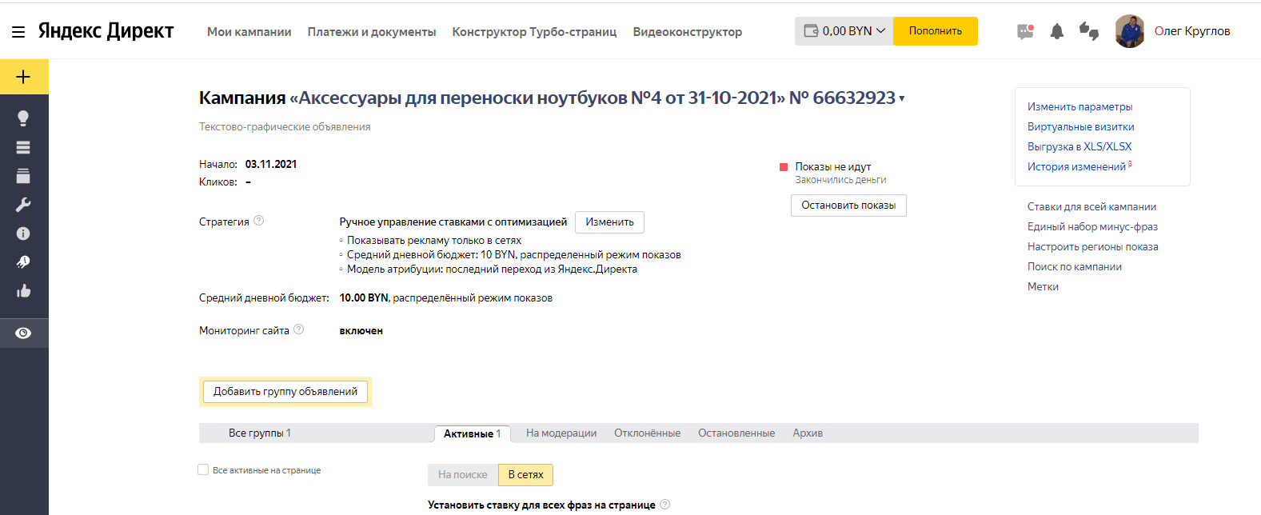Click help icon beside Установить ставку для всех фраз
This screenshot has width=1261, height=515.
coord(665,505)
